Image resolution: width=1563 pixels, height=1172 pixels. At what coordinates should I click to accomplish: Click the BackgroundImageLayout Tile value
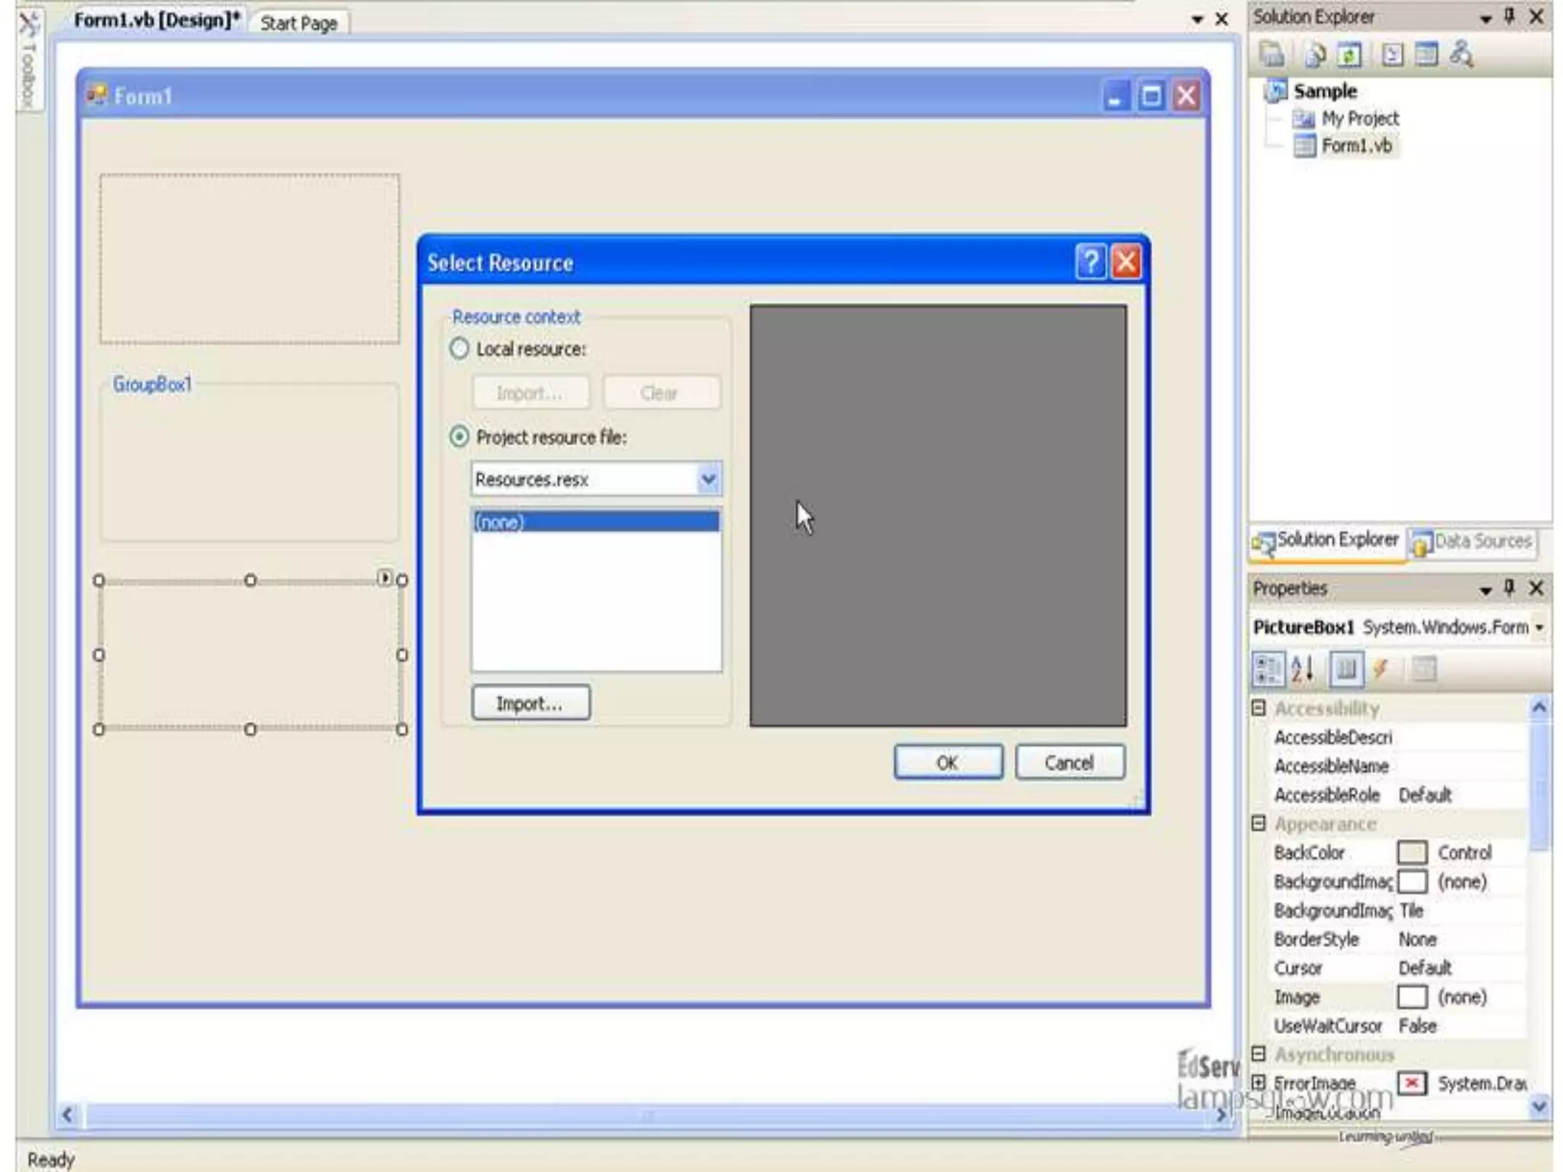(1411, 910)
